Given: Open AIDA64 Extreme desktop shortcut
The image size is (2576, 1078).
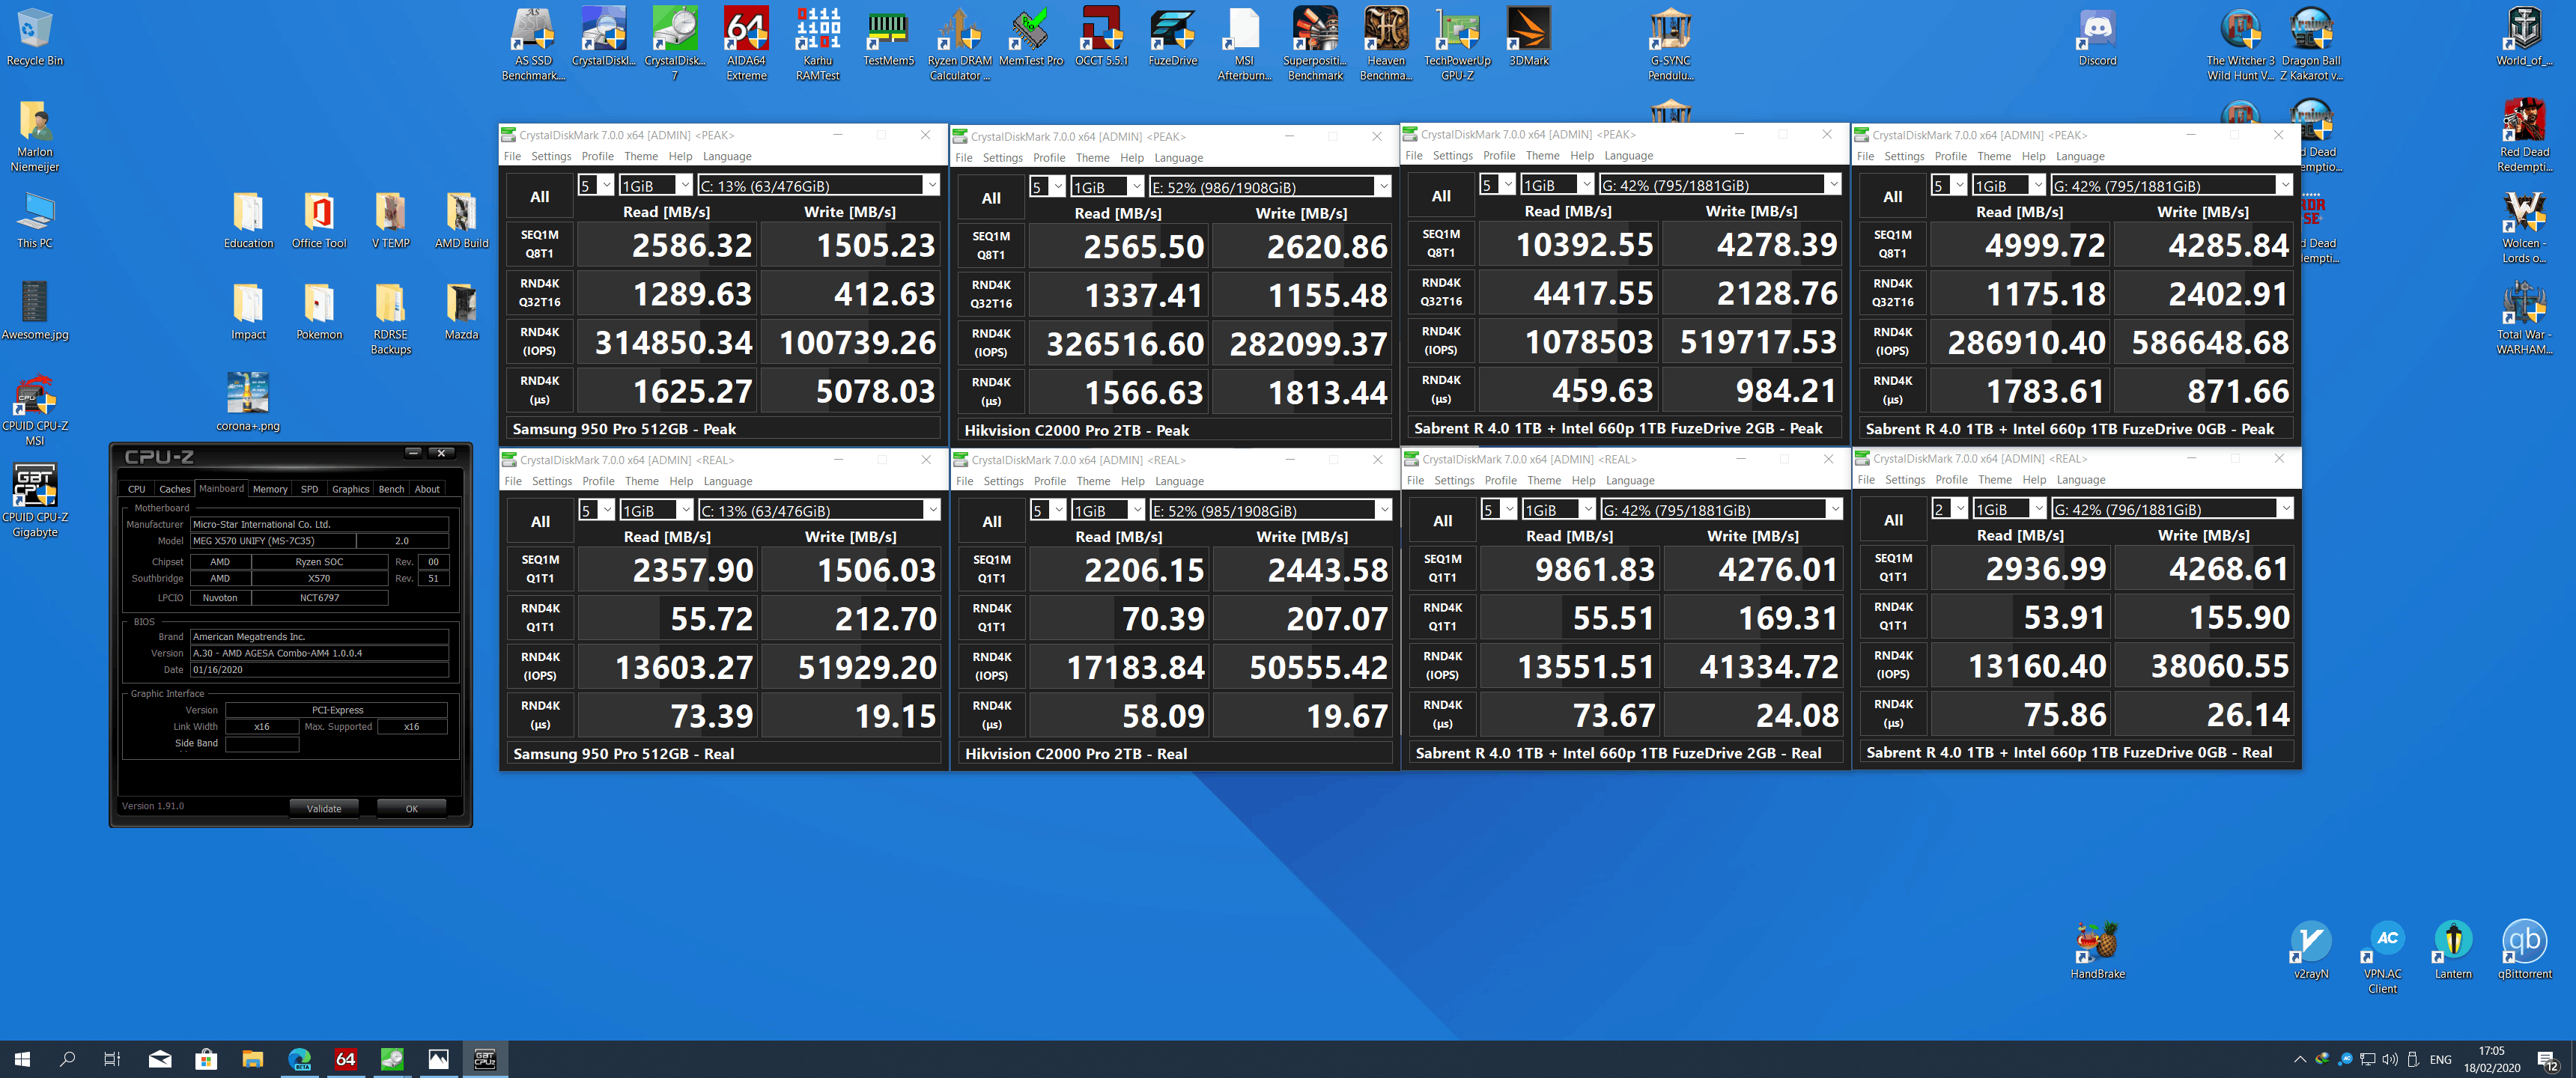Looking at the screenshot, I should click(746, 30).
